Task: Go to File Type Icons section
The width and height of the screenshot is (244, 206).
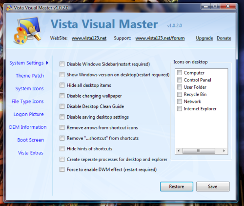Action: pyautogui.click(x=28, y=102)
